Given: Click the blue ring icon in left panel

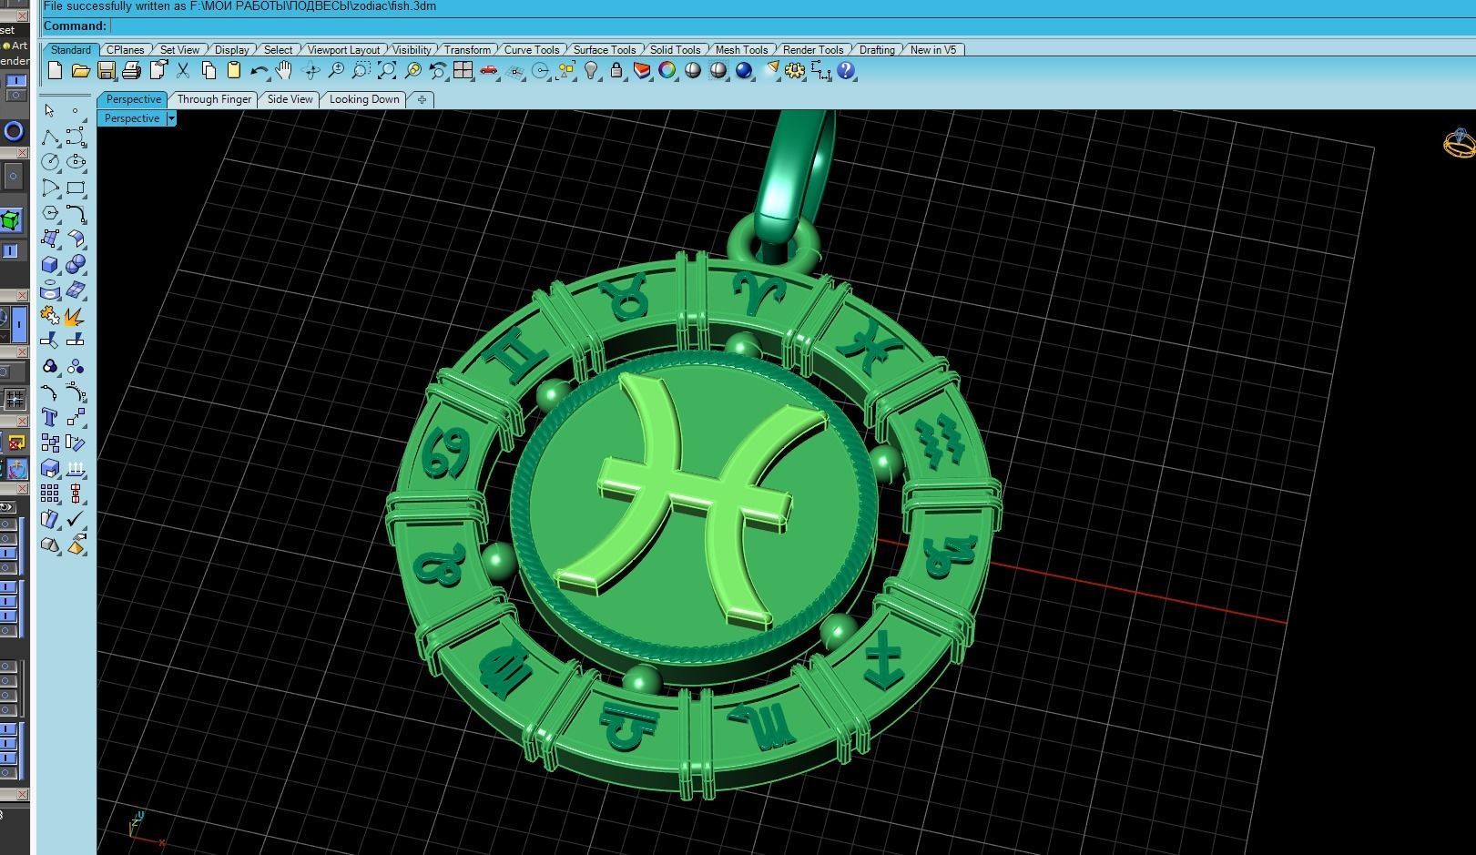Looking at the screenshot, I should tap(13, 131).
